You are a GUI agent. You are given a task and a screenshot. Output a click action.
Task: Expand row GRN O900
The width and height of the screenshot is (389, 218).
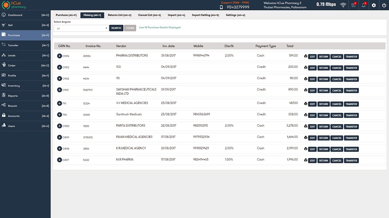click(x=60, y=126)
